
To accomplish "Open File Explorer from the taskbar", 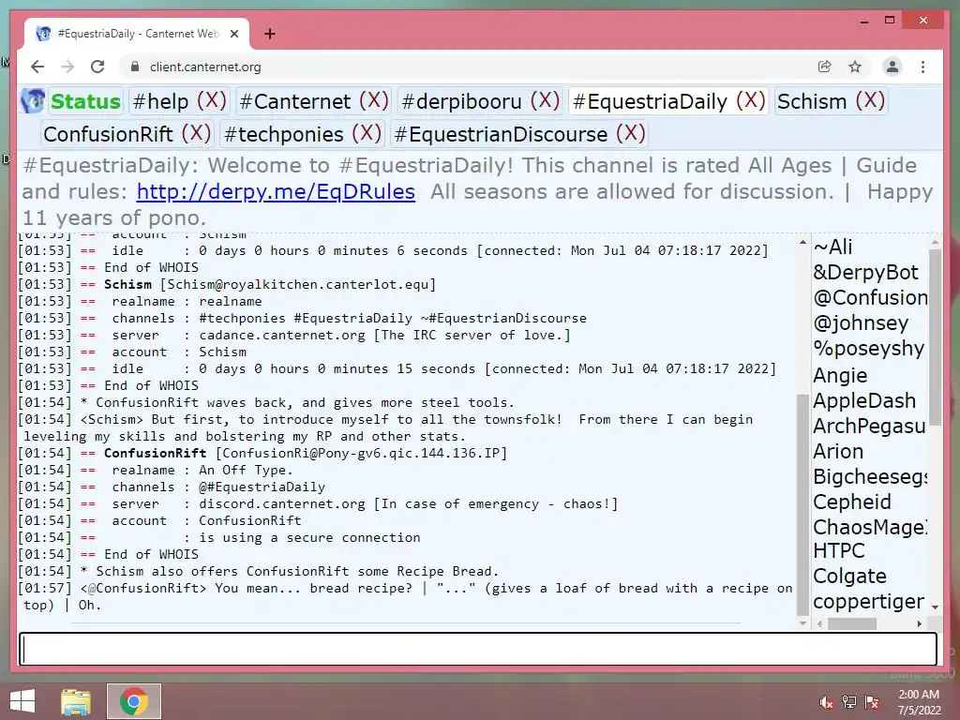I will [75, 701].
